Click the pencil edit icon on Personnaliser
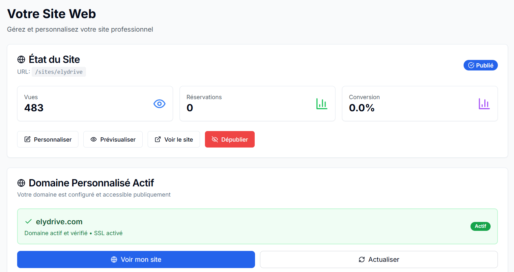Screen dimensions: 514x272 [x=28, y=139]
